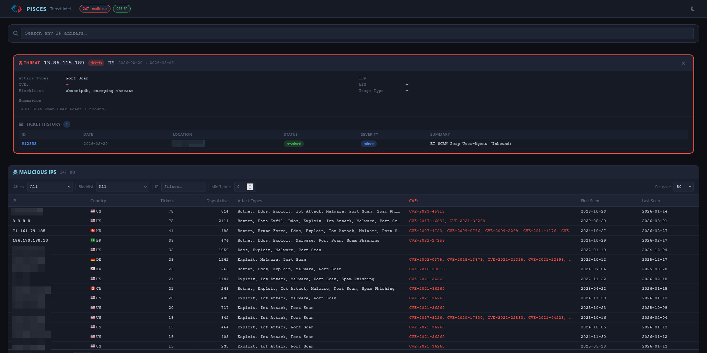707x353 pixels.
Task: Open the Per page dropdown
Action: [x=683, y=187]
